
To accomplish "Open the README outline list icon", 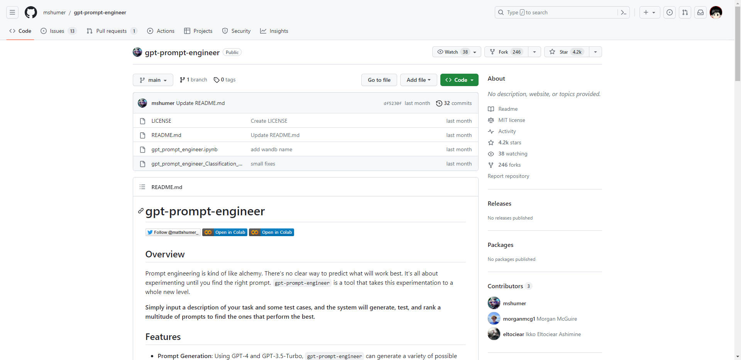I will point(142,187).
